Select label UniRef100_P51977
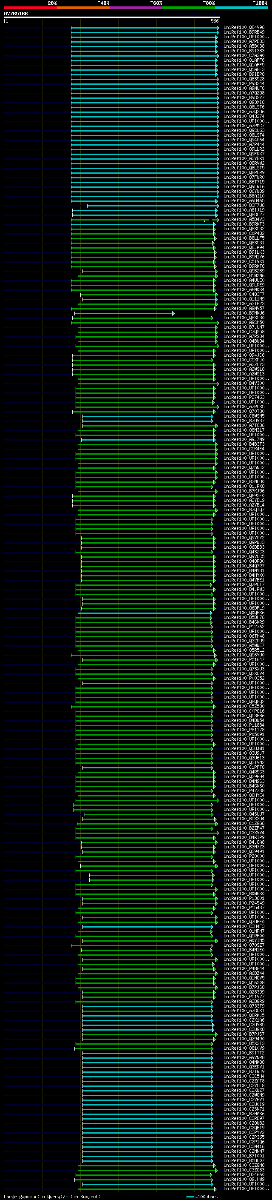 244,997
